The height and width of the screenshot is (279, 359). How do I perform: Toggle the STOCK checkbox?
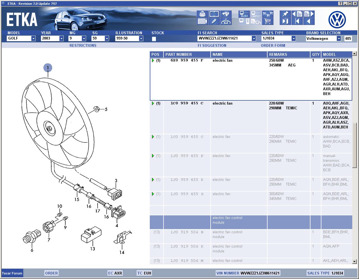(154, 39)
